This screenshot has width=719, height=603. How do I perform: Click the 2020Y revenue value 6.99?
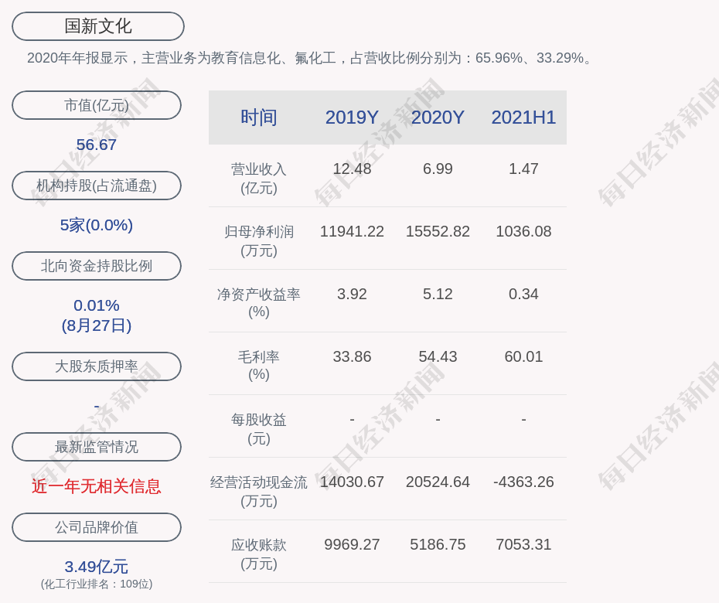coord(438,169)
